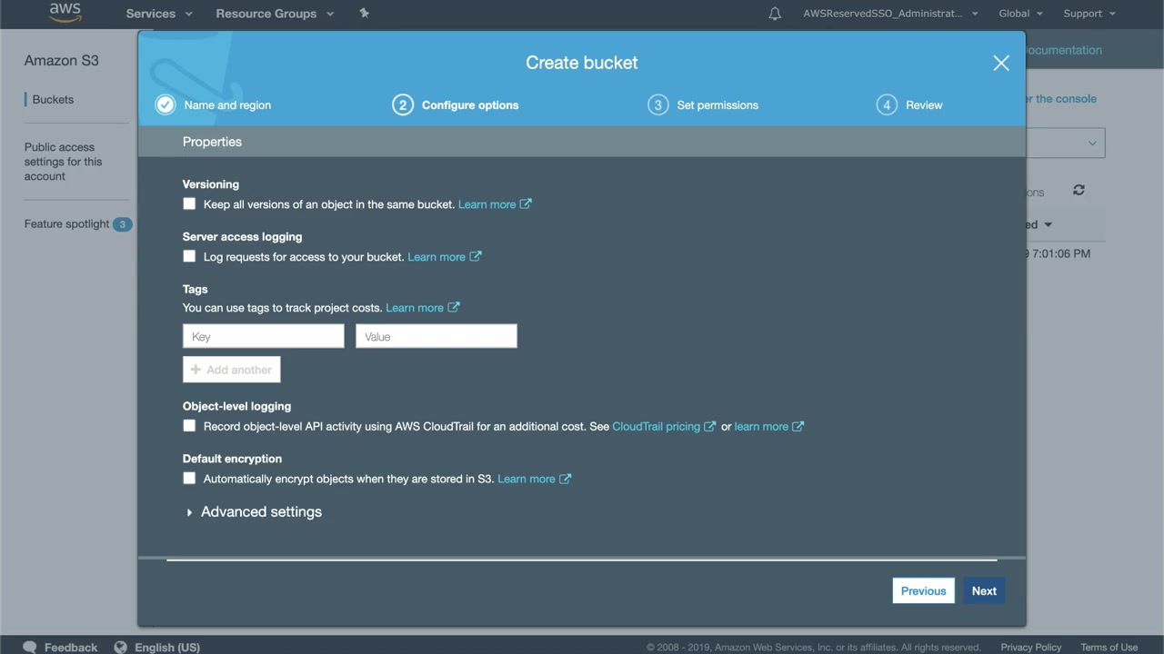Screen dimensions: 1164x654
Task: Click the step 4 circle icon
Action: point(887,104)
